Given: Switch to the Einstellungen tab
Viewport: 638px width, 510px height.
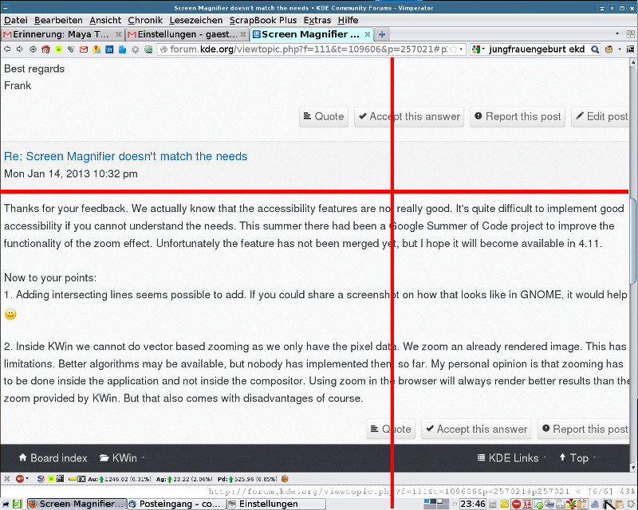Looking at the screenshot, I should (185, 34).
